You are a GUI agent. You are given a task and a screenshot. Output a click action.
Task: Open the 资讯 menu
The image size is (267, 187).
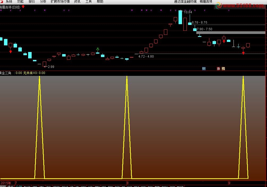pyautogui.click(x=77, y=2)
